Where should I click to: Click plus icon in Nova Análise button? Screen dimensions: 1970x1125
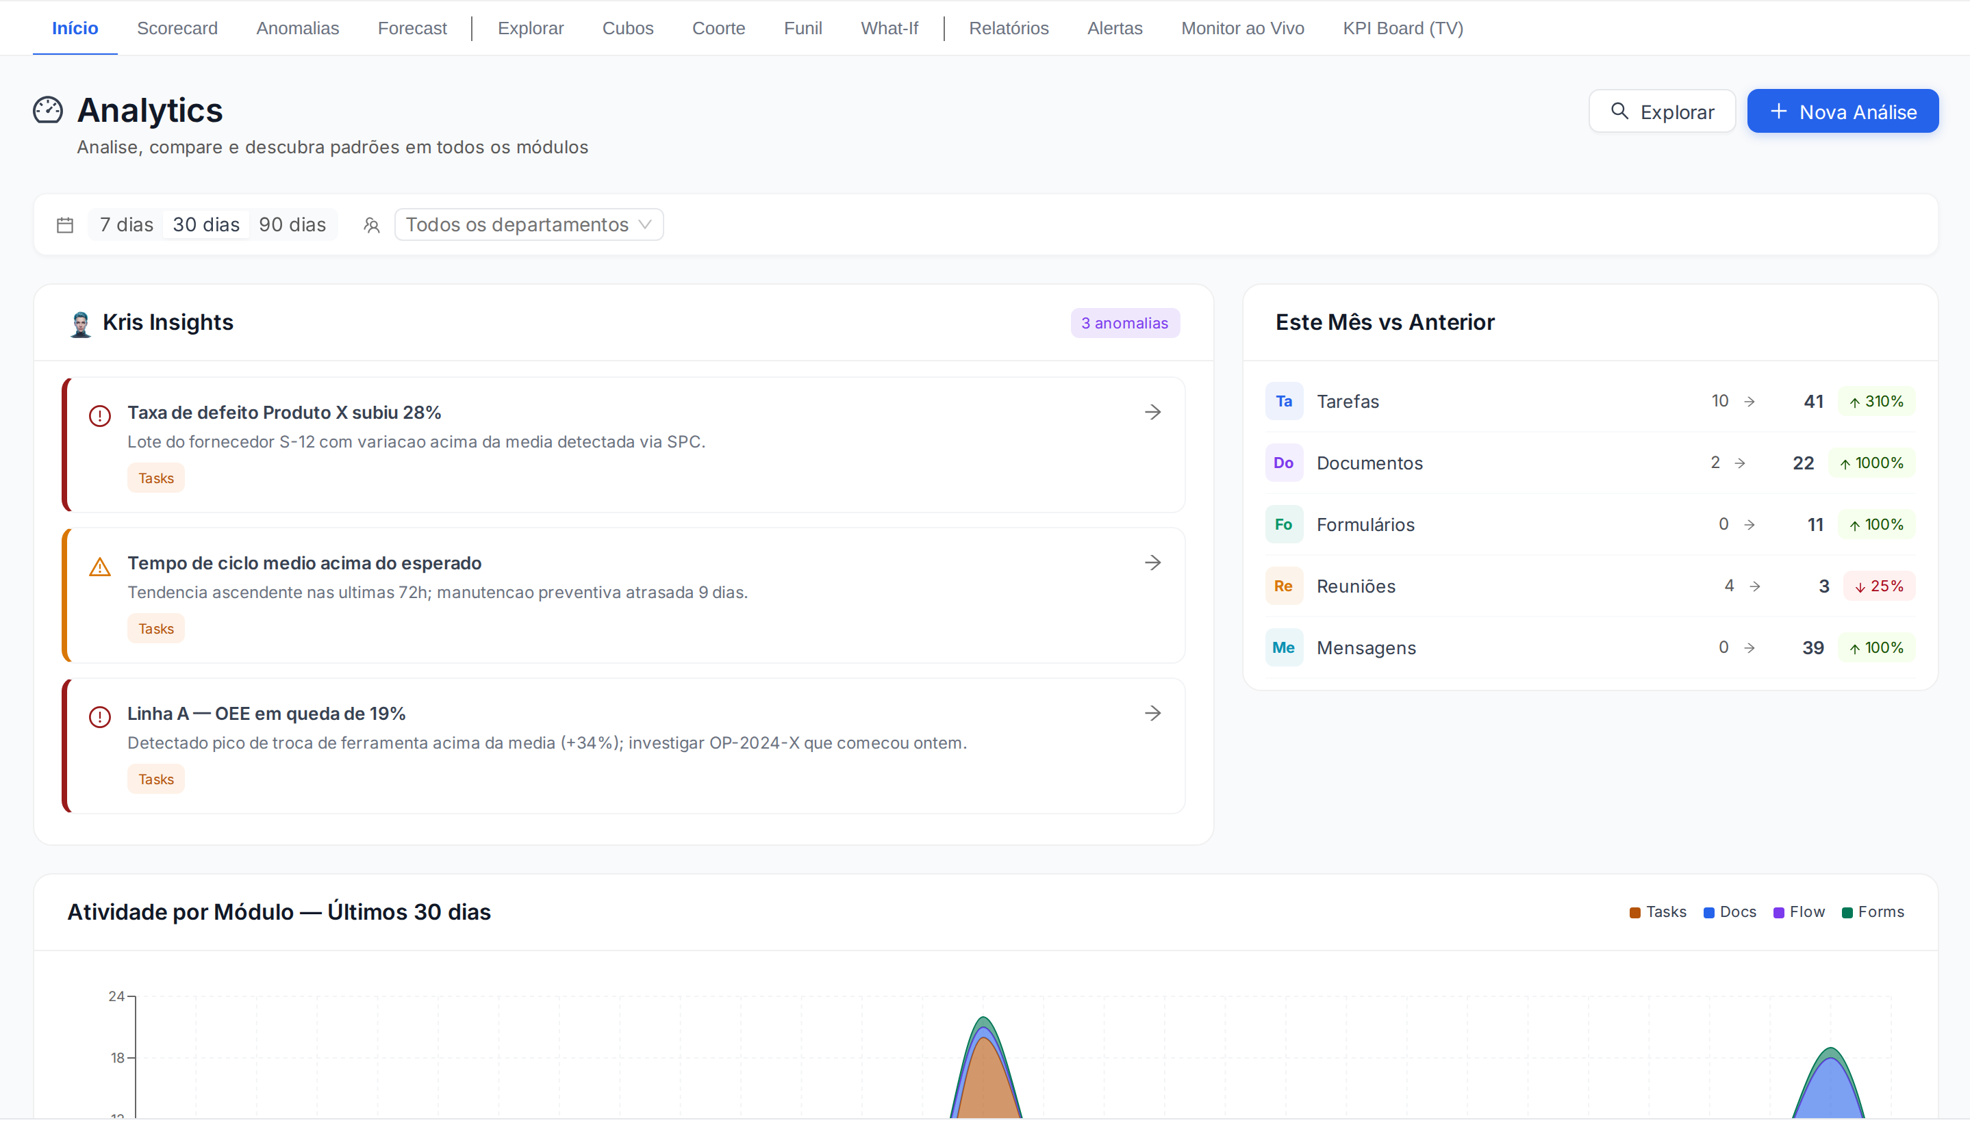pos(1779,112)
